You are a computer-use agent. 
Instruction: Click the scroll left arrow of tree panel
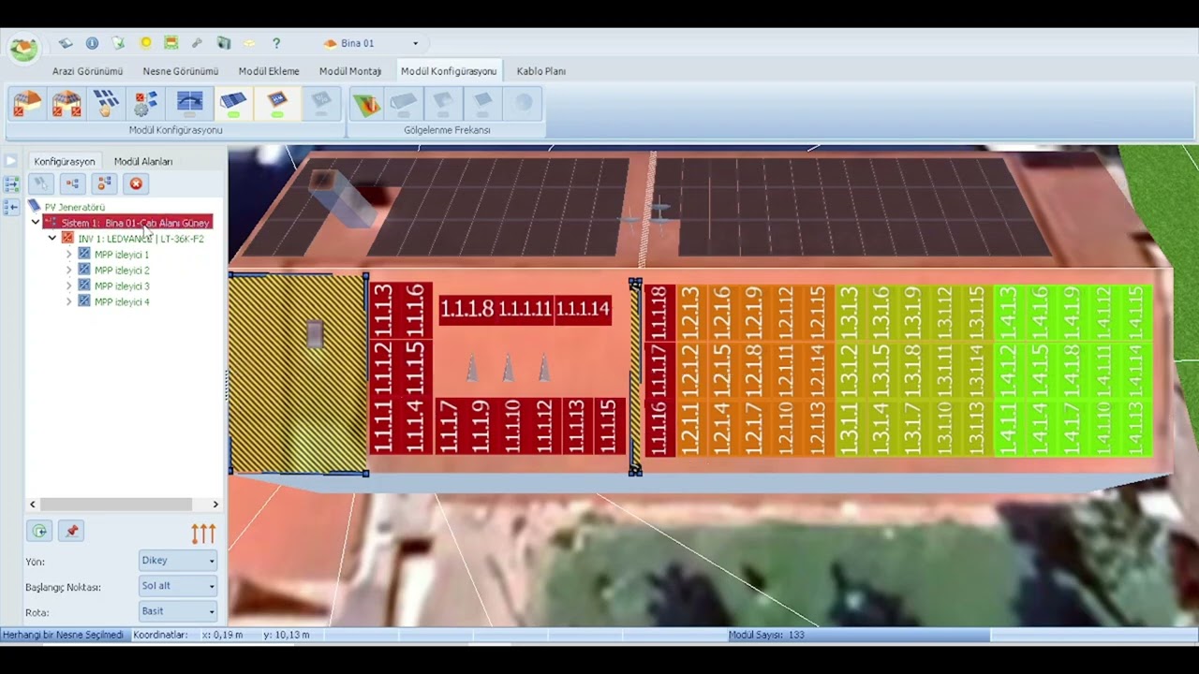(x=33, y=505)
